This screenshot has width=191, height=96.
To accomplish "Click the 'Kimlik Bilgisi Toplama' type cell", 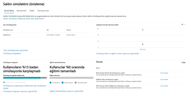I will [x=53, y=35].
